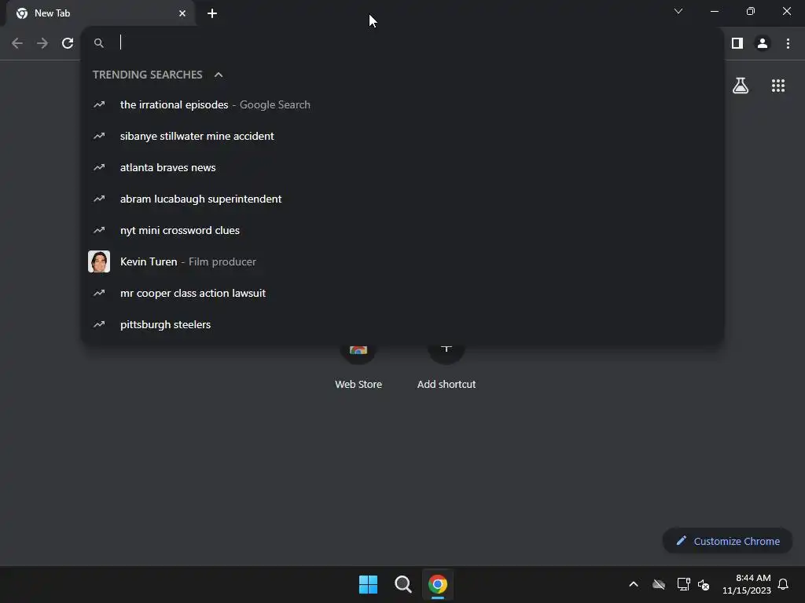Pick 'nyt mini crossword clues' suggestion
Screen dimensions: 805x603
point(403,230)
